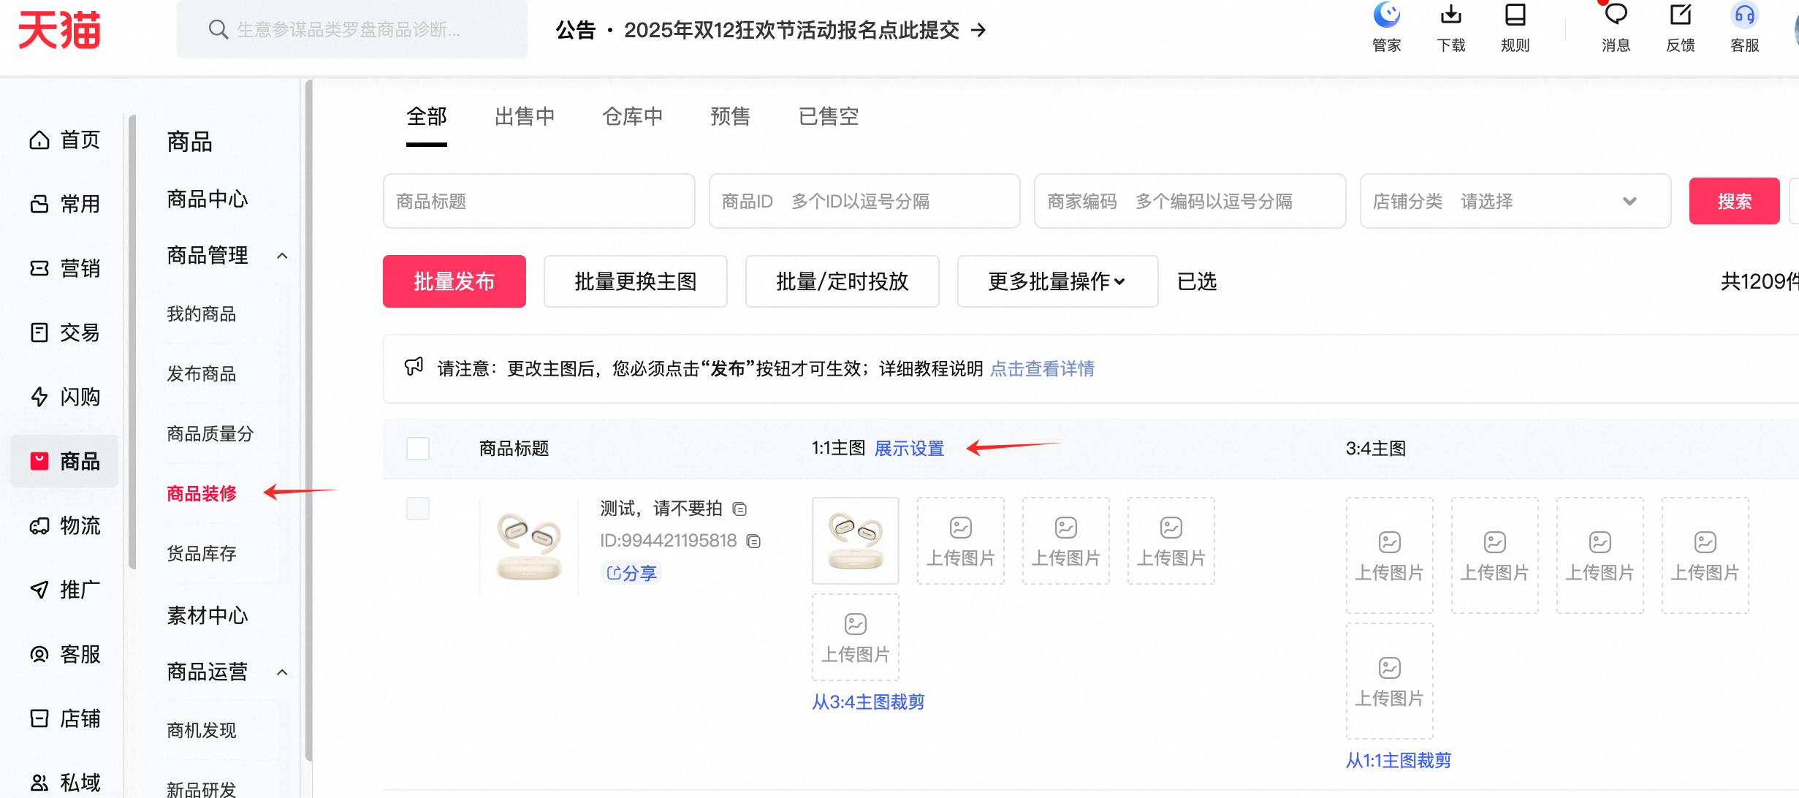
Task: Focus the top search box
Action: pos(352,29)
